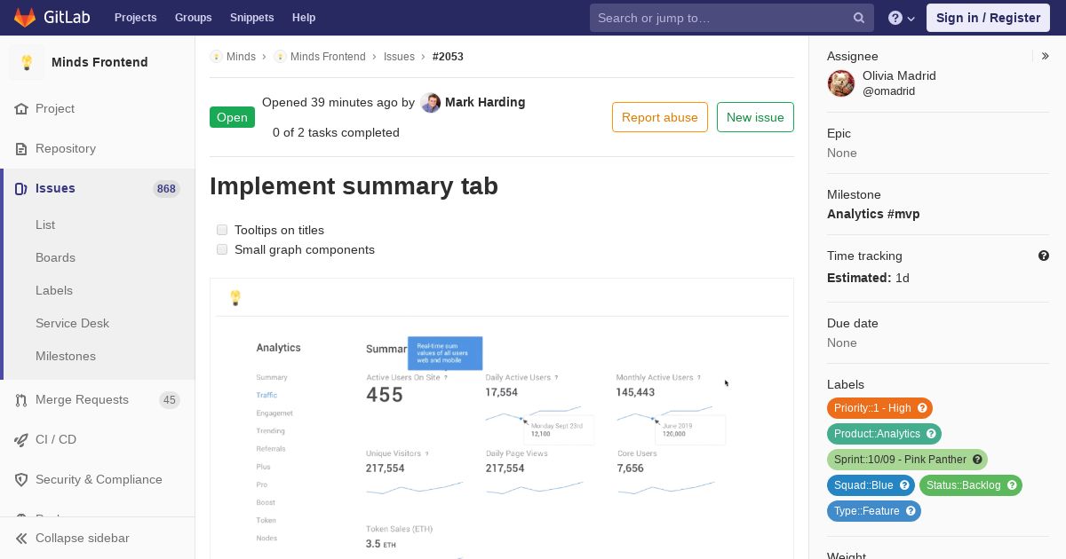The image size is (1066, 559).
Task: Click the Issues icon in the sidebar
Action: pyautogui.click(x=21, y=188)
